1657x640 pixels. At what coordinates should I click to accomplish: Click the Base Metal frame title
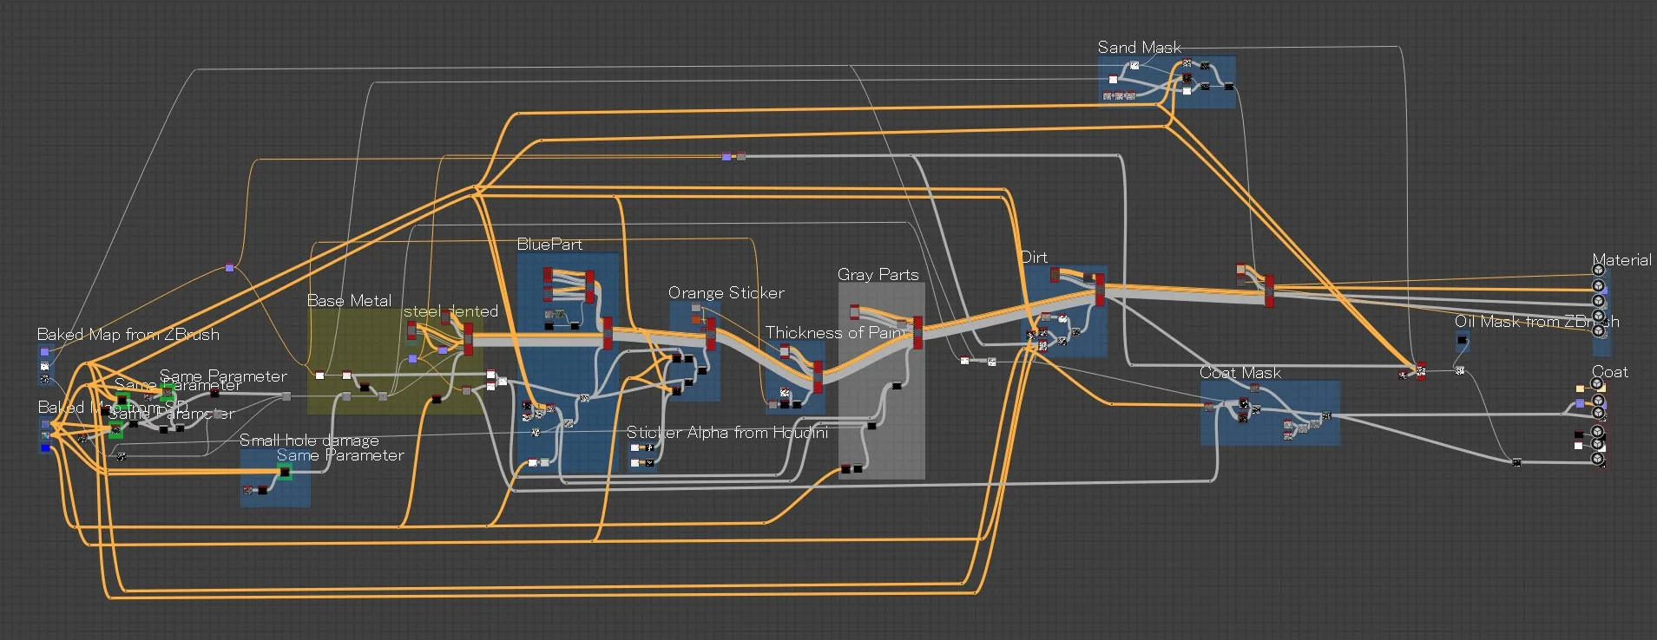click(x=349, y=301)
